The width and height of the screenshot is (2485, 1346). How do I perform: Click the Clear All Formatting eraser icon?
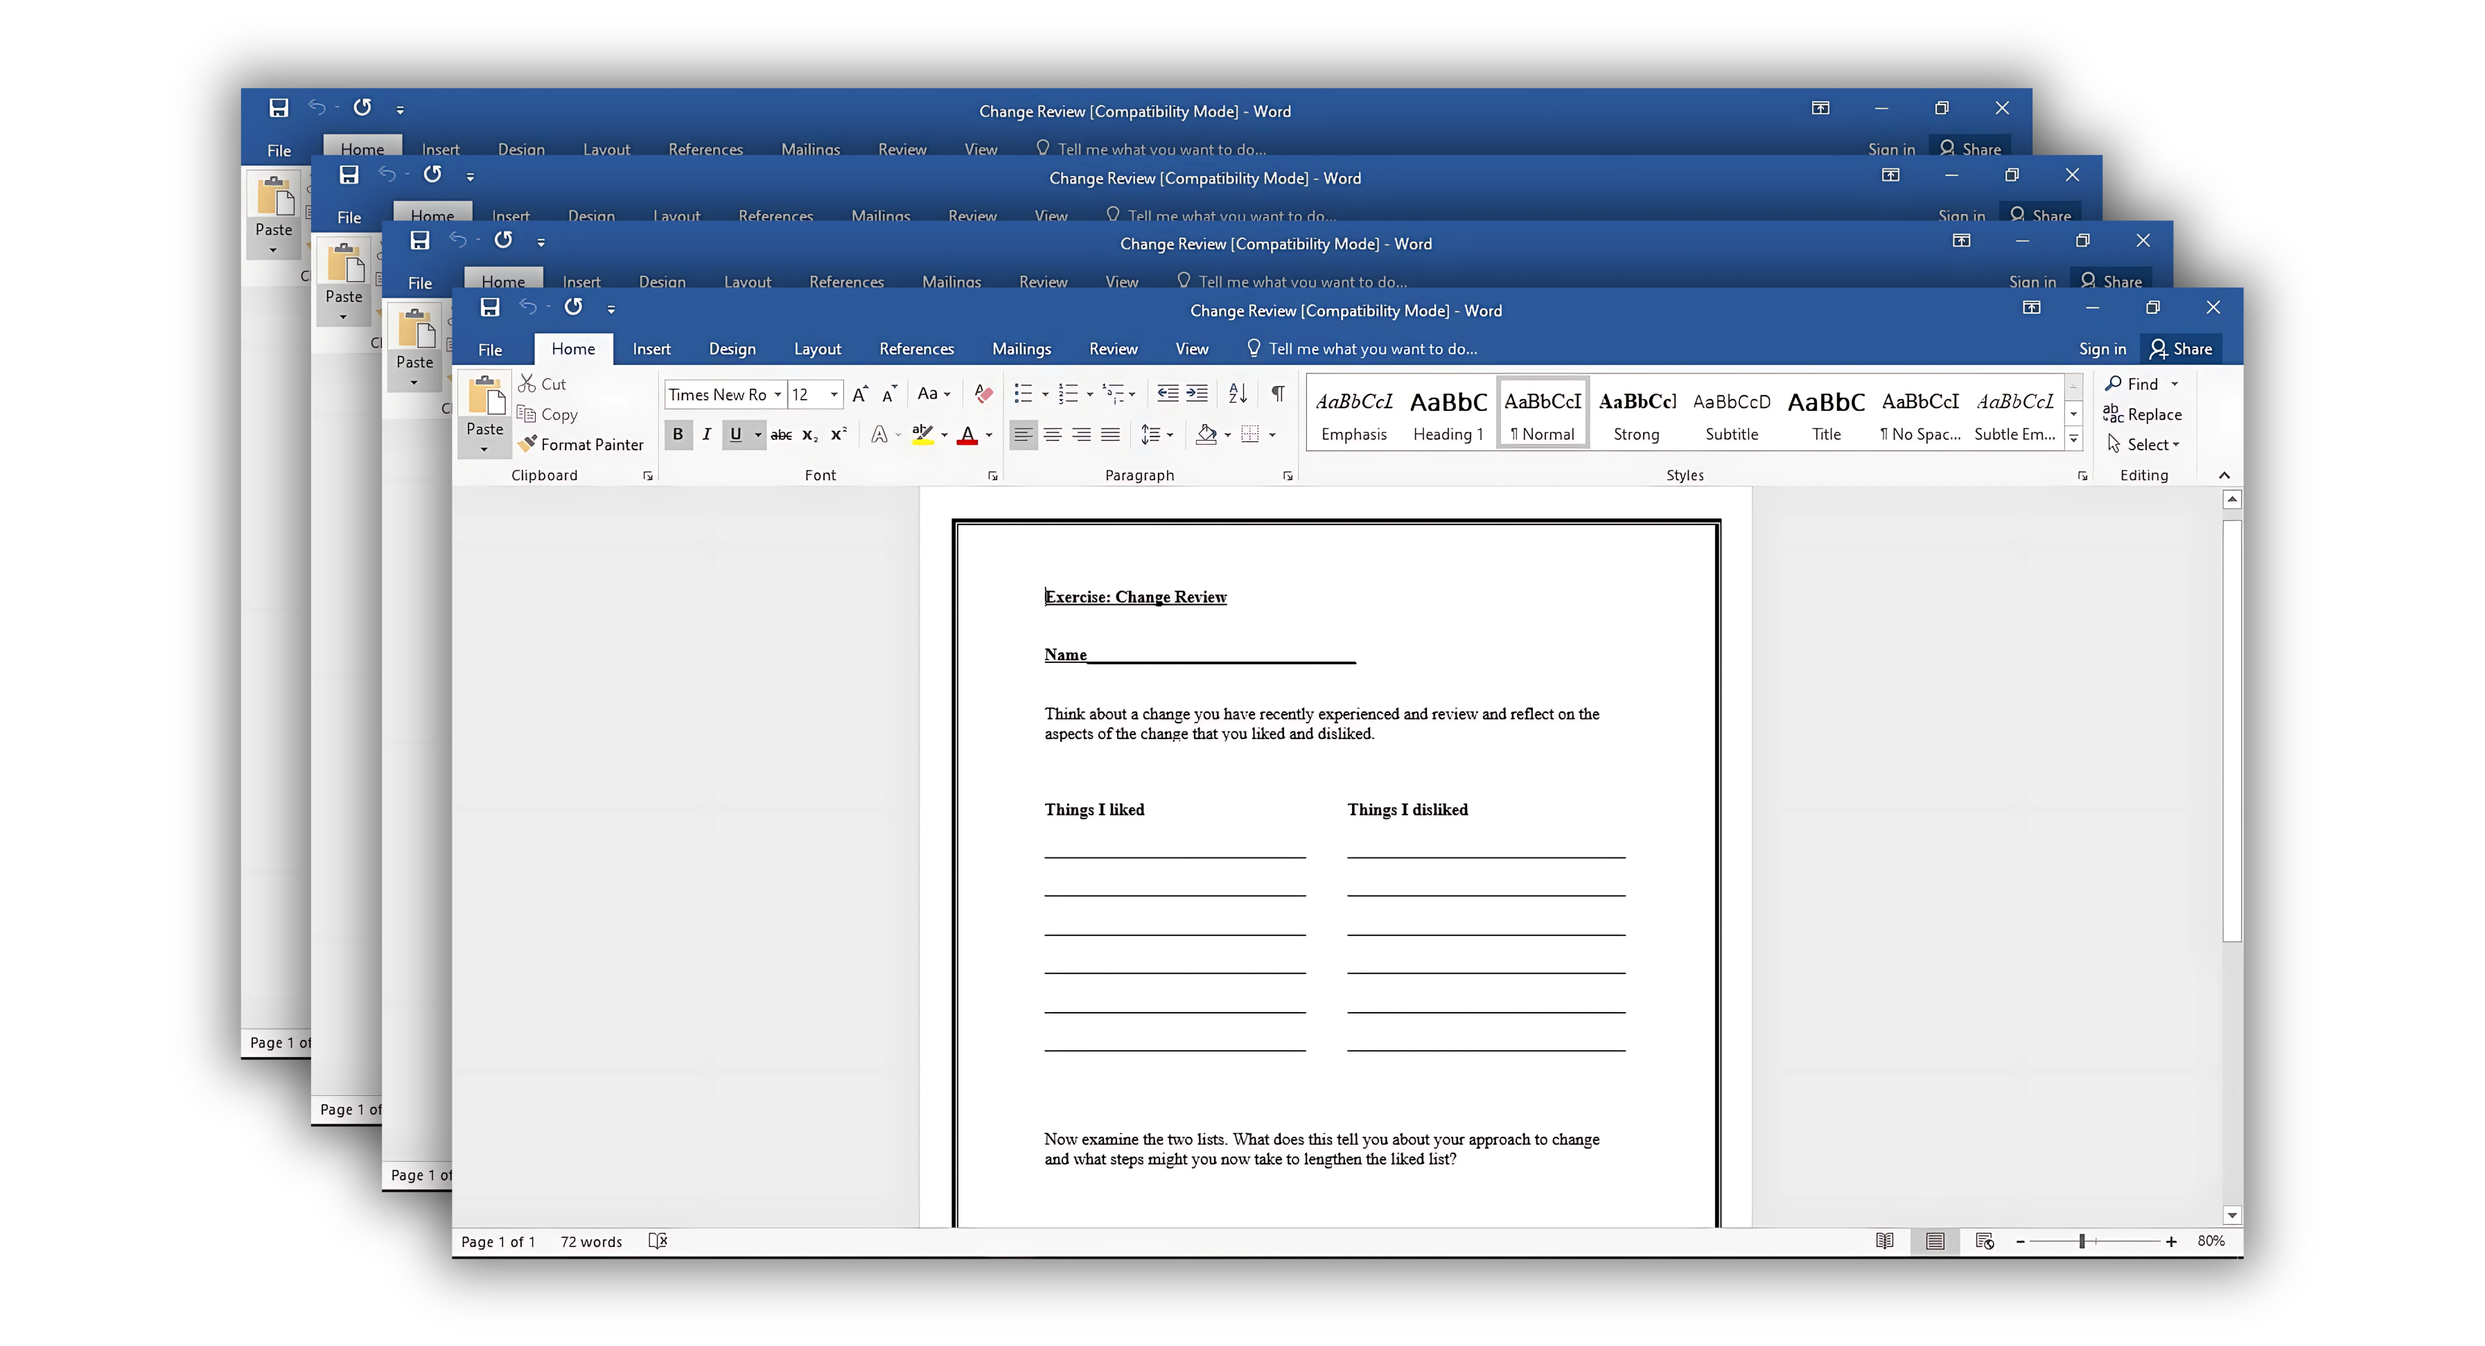983,393
